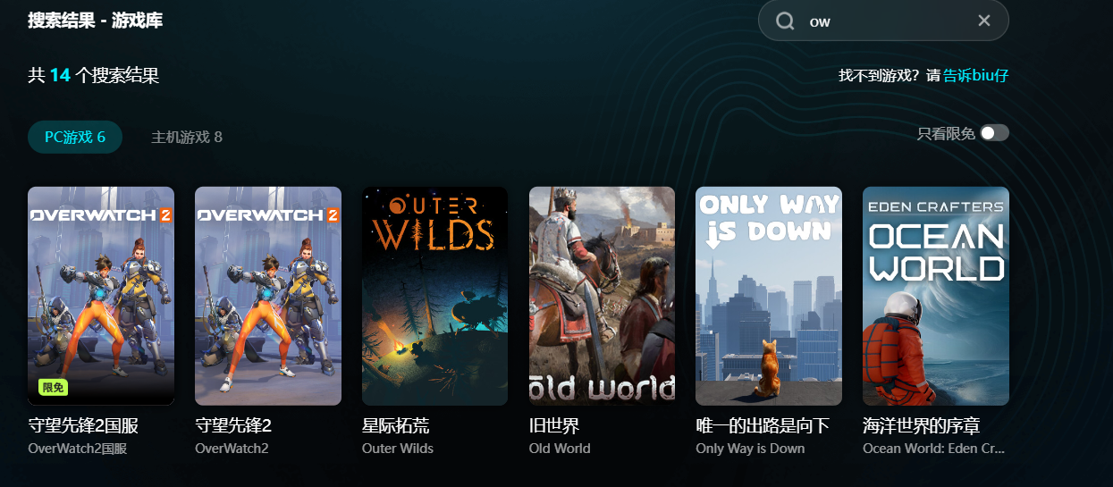Viewport: 1113px width, 487px height.
Task: Open the Outer Wilds game cover
Action: [x=434, y=296]
